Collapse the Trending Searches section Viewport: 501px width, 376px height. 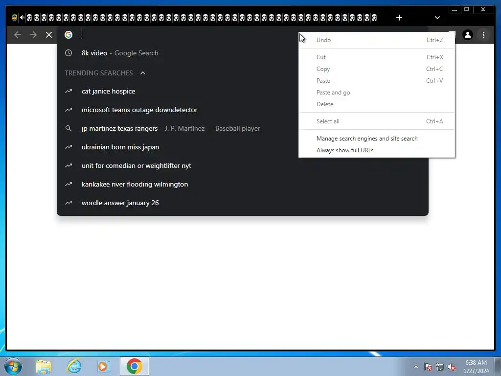pos(143,73)
